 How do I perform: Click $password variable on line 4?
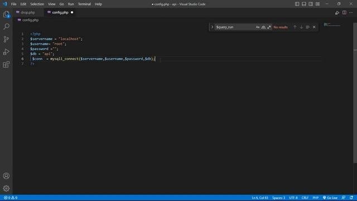pos(40,49)
